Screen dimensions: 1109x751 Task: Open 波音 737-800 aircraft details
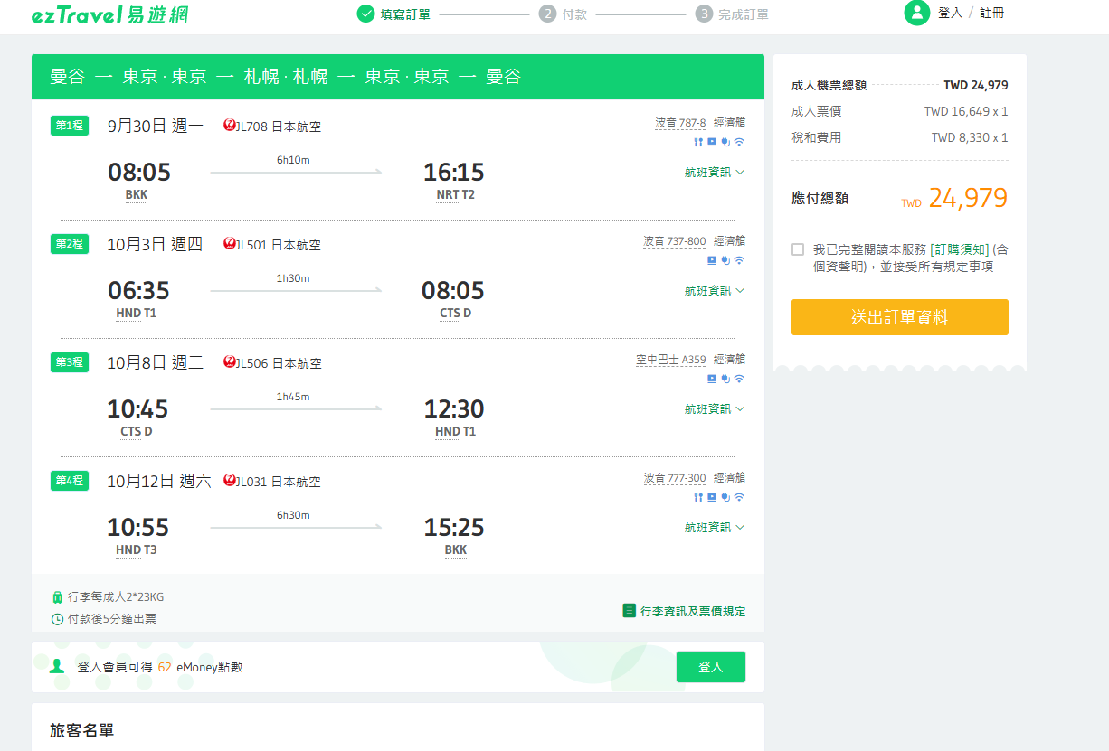(675, 241)
